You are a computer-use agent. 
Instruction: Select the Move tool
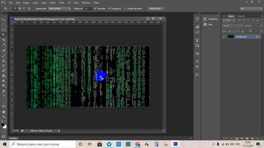click(4, 20)
